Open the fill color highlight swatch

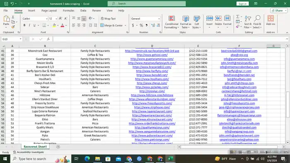tap(54, 25)
